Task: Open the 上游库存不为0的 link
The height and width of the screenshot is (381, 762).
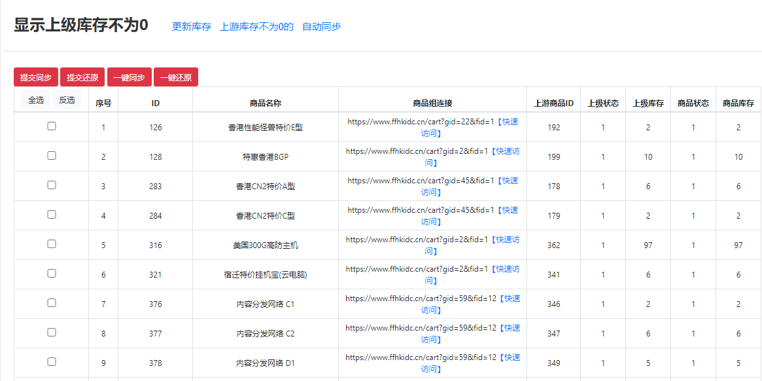Action: 256,27
